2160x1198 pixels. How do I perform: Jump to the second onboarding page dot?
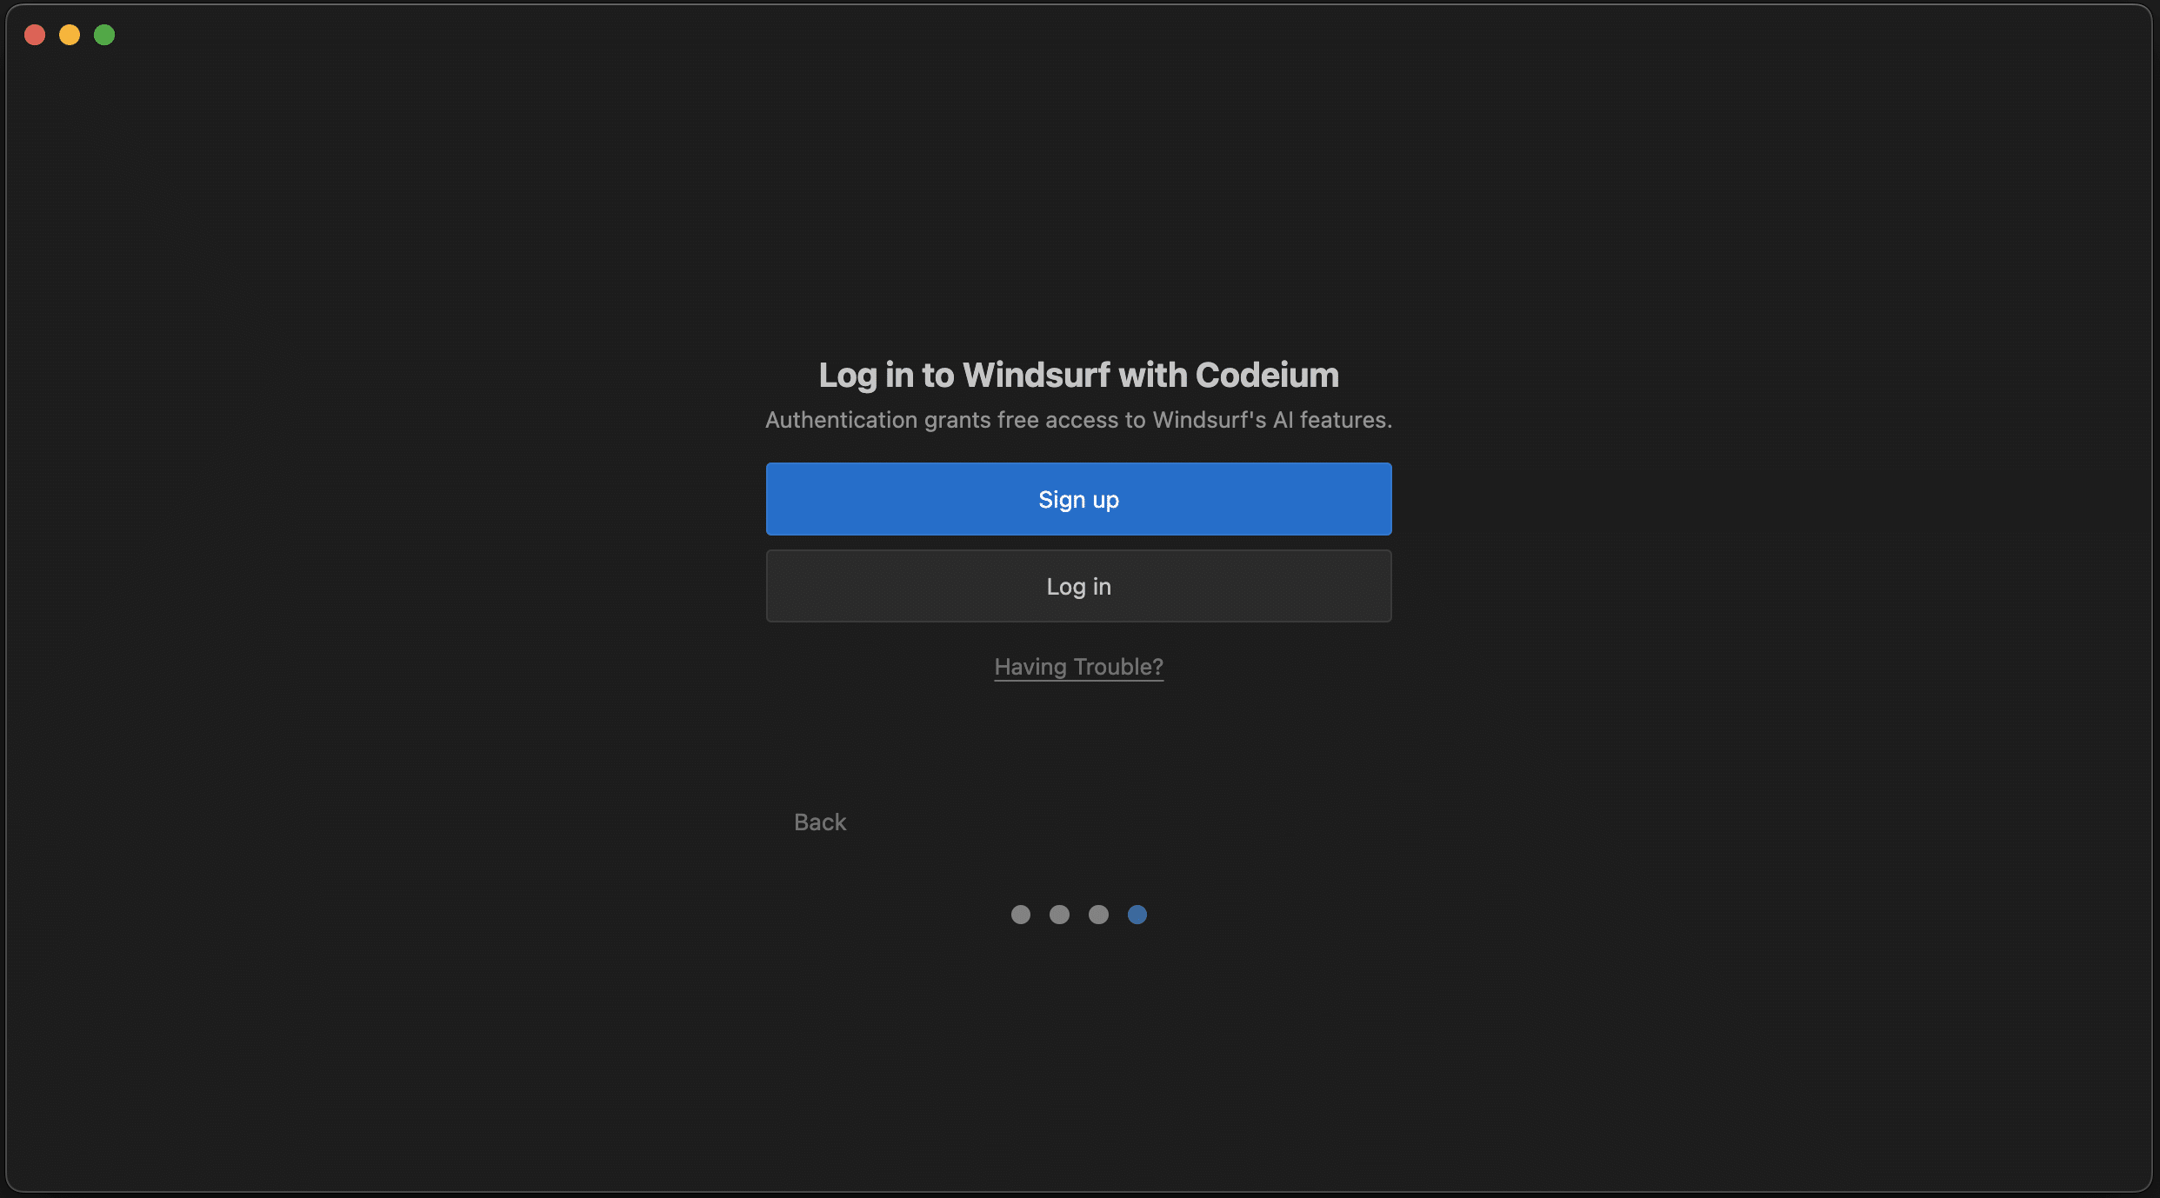[1059, 915]
